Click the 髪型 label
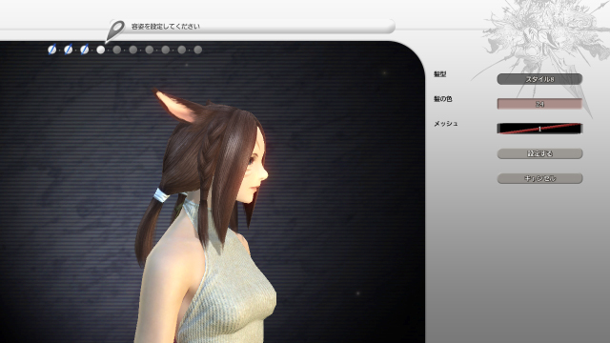The height and width of the screenshot is (343, 610). [x=440, y=74]
